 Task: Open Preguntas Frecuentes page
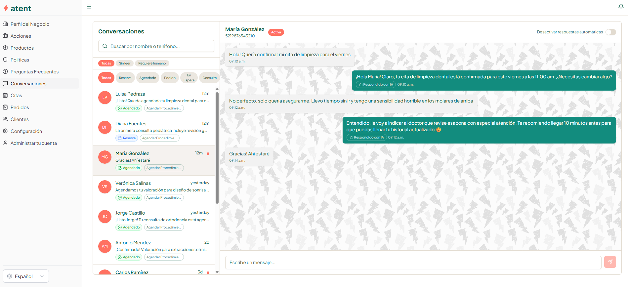tap(34, 72)
